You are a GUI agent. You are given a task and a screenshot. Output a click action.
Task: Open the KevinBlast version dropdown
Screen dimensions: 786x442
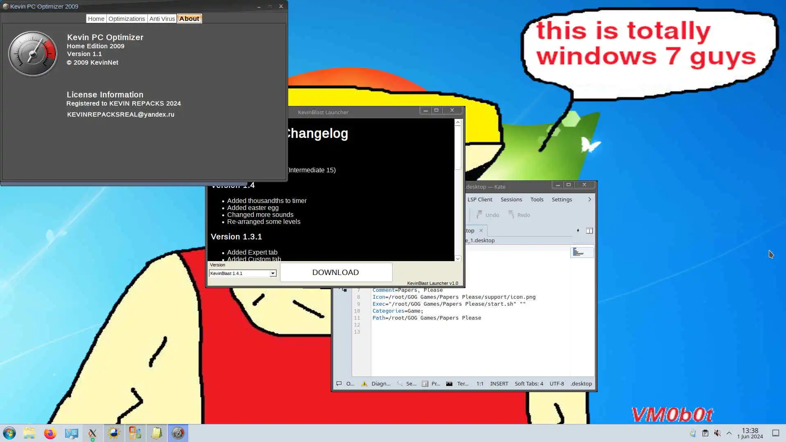(273, 273)
